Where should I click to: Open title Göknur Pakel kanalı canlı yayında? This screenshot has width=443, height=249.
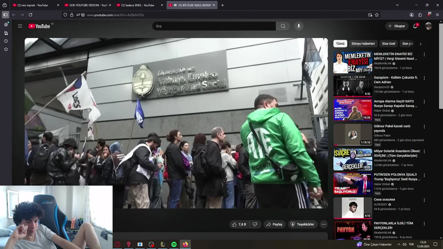[392, 128]
